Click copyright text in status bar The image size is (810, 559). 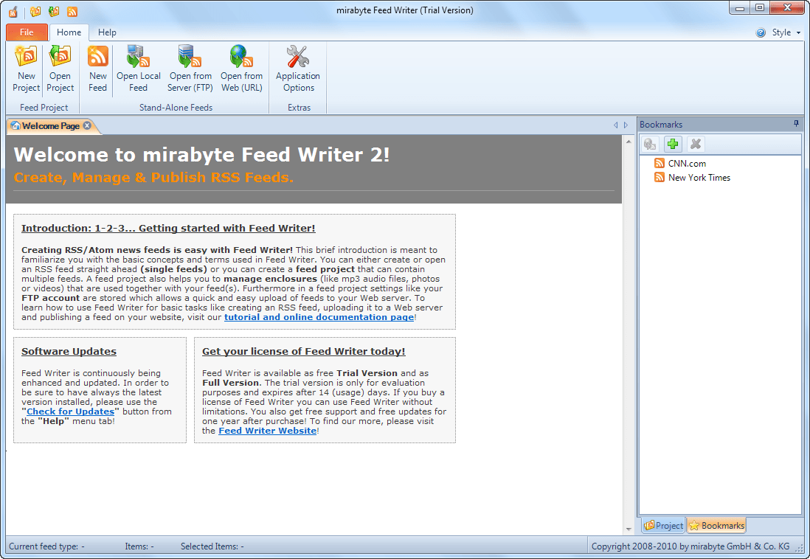pos(690,546)
